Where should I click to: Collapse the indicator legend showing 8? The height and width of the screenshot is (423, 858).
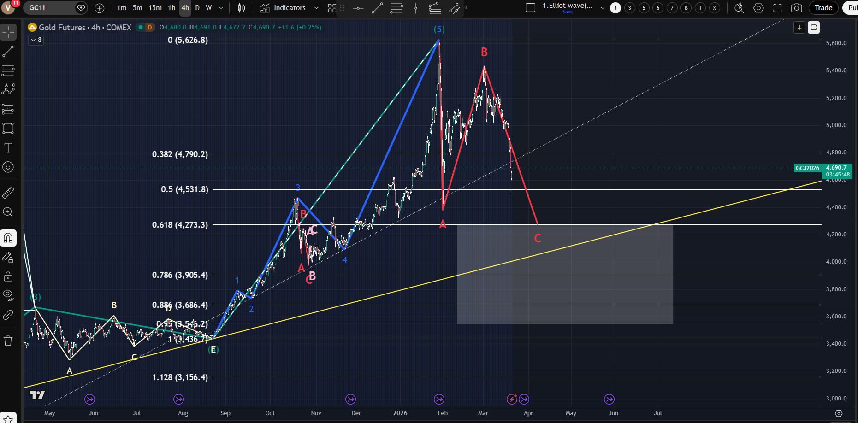[x=36, y=40]
